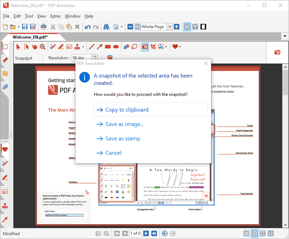The width and height of the screenshot is (289, 239).
Task: Jump to the last page
Action: point(154,233)
